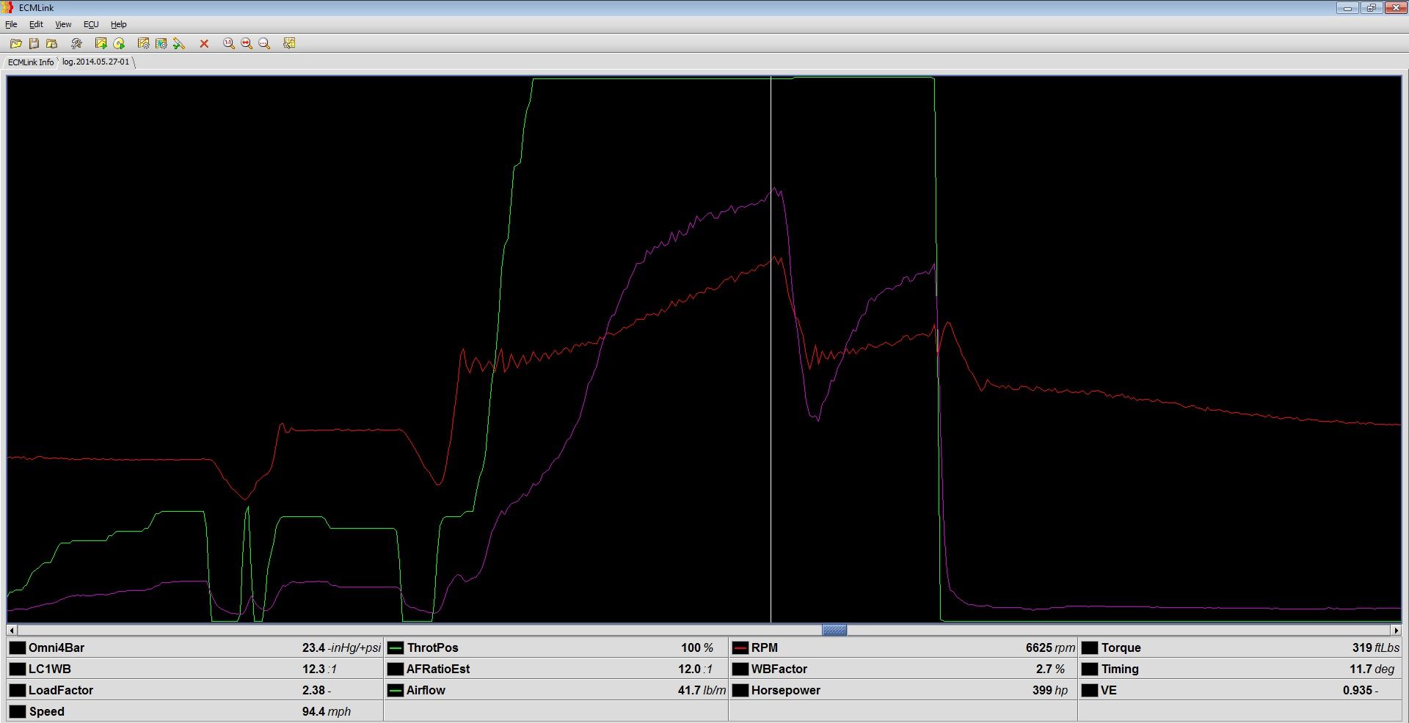Screen dimensions: 1409x723
Task: Select the LoadFactor legend label
Action: click(61, 690)
